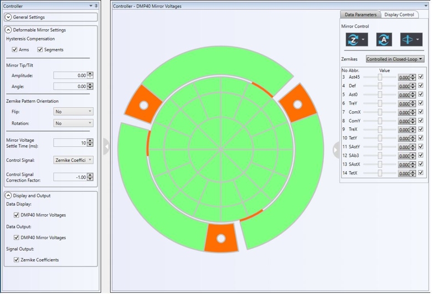
Task: Collapse right panel with gray arrow handle
Action: (335, 149)
